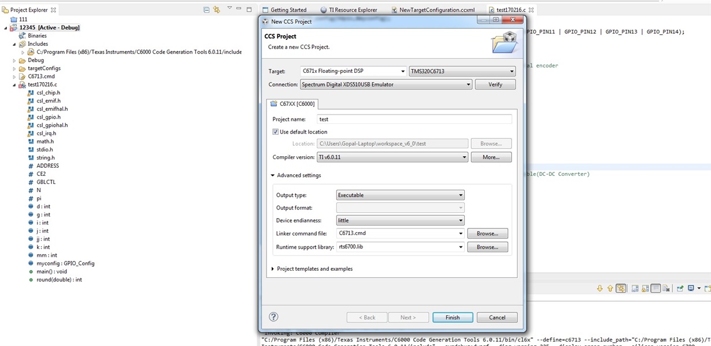This screenshot has height=346, width=711.
Task: Open console selection dropdown arrow
Action: click(699, 288)
